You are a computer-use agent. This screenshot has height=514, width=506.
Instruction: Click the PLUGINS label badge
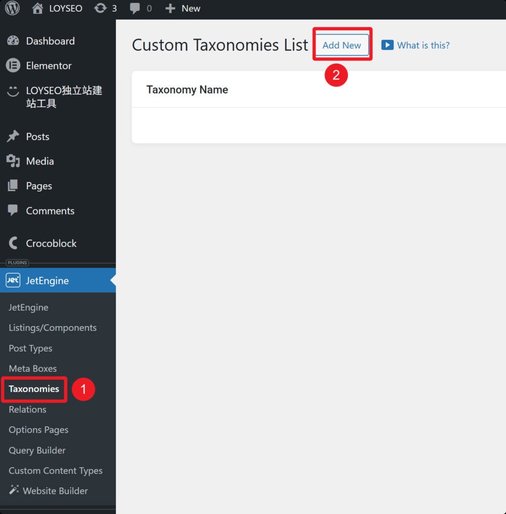coord(17,263)
